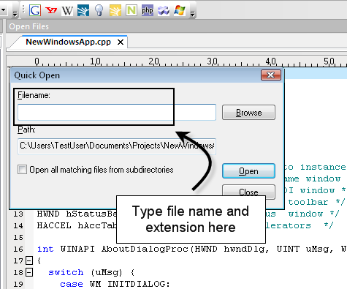Launch Wikipedia lookup toolbar icon

point(67,10)
